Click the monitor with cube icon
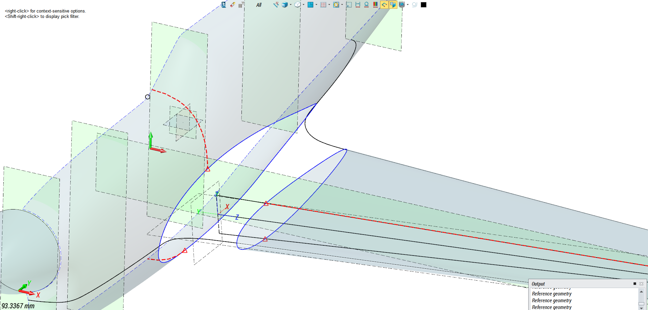Viewport: 648px width, 310px height. click(402, 5)
